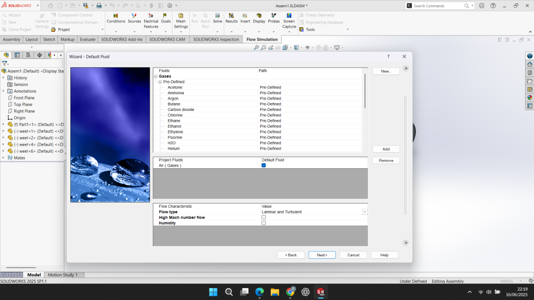Collapse the Gases tree node
The image size is (534, 300).
(x=156, y=77)
